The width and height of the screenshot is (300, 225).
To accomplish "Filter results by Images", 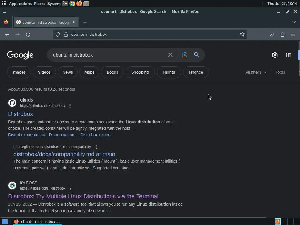I will point(19,72).
